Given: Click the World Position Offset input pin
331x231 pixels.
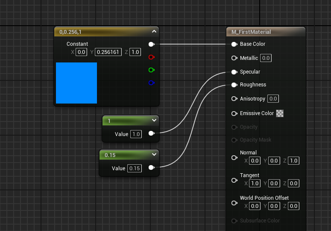Looking at the screenshot, I should click(x=234, y=203).
